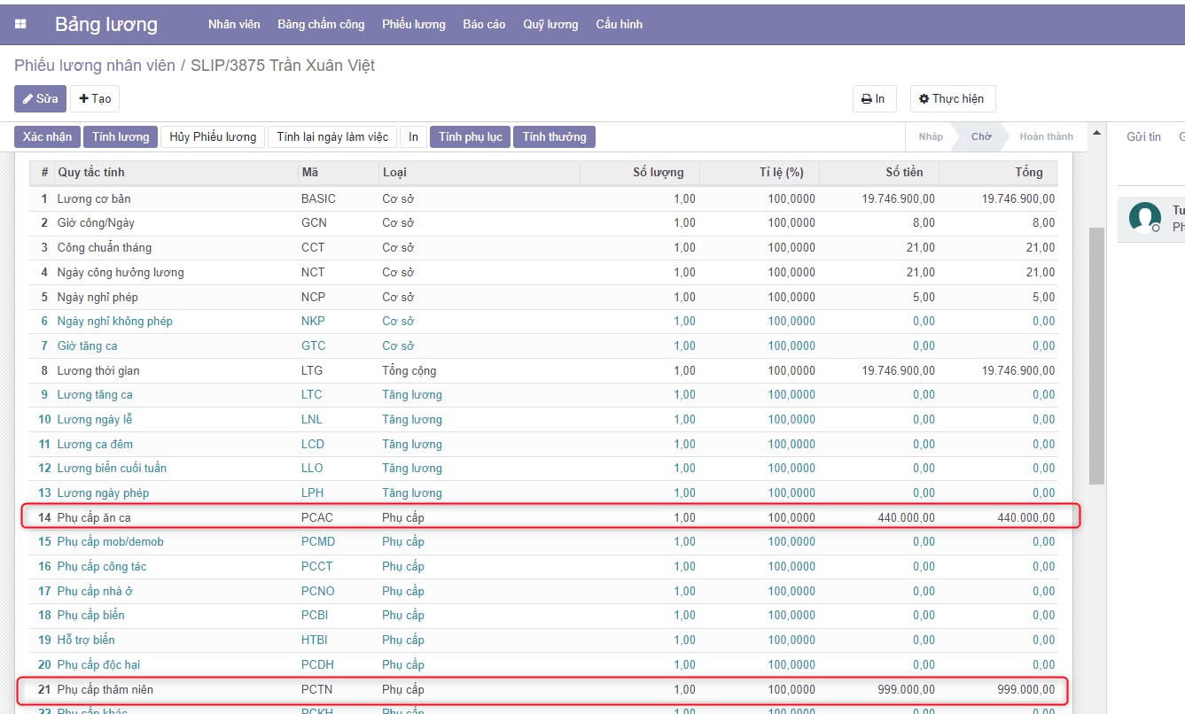Open the Cấu hình menu
Screen dimensions: 1185x714
point(619,25)
